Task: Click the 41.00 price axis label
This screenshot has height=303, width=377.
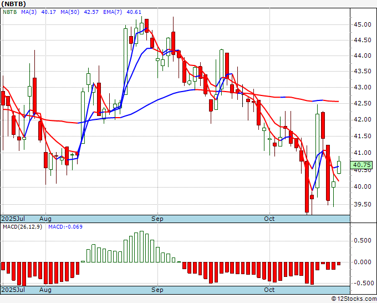Action: pos(363,153)
